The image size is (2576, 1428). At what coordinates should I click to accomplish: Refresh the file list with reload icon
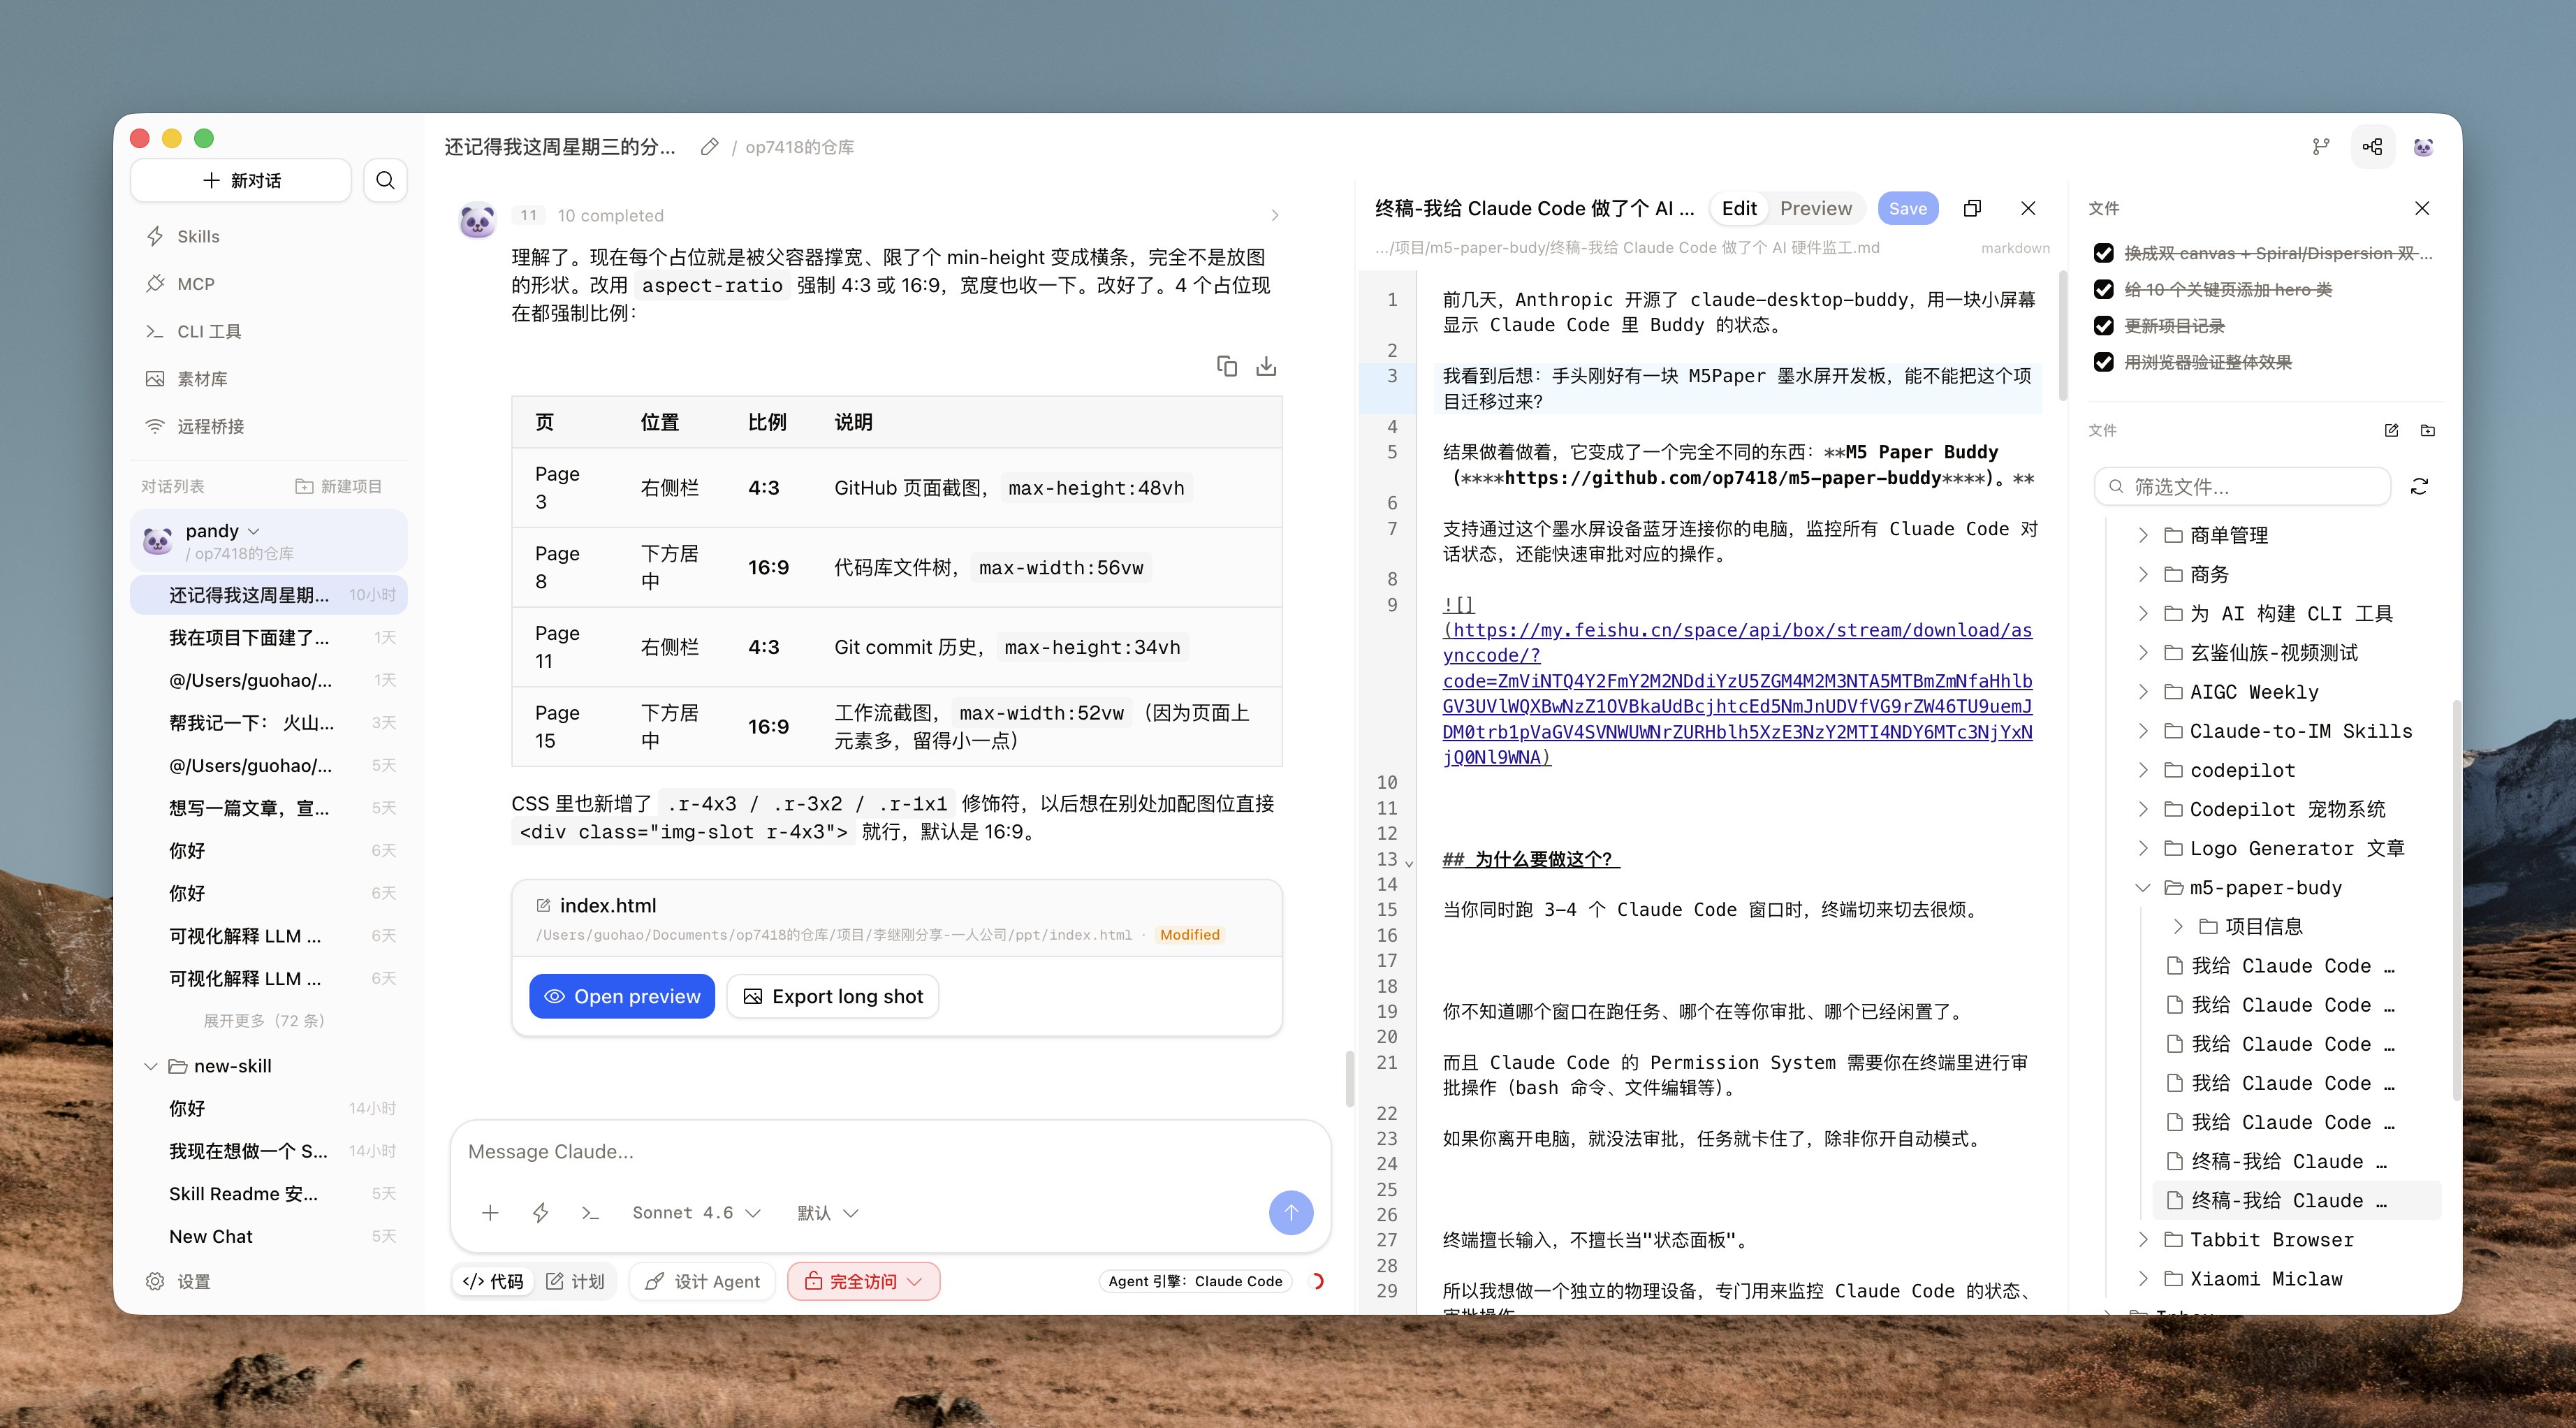pos(2419,487)
